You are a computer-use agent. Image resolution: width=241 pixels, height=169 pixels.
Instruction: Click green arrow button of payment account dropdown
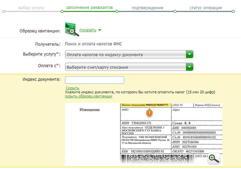[x=190, y=67]
